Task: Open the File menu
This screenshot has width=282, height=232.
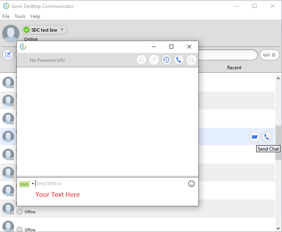Action: 6,16
